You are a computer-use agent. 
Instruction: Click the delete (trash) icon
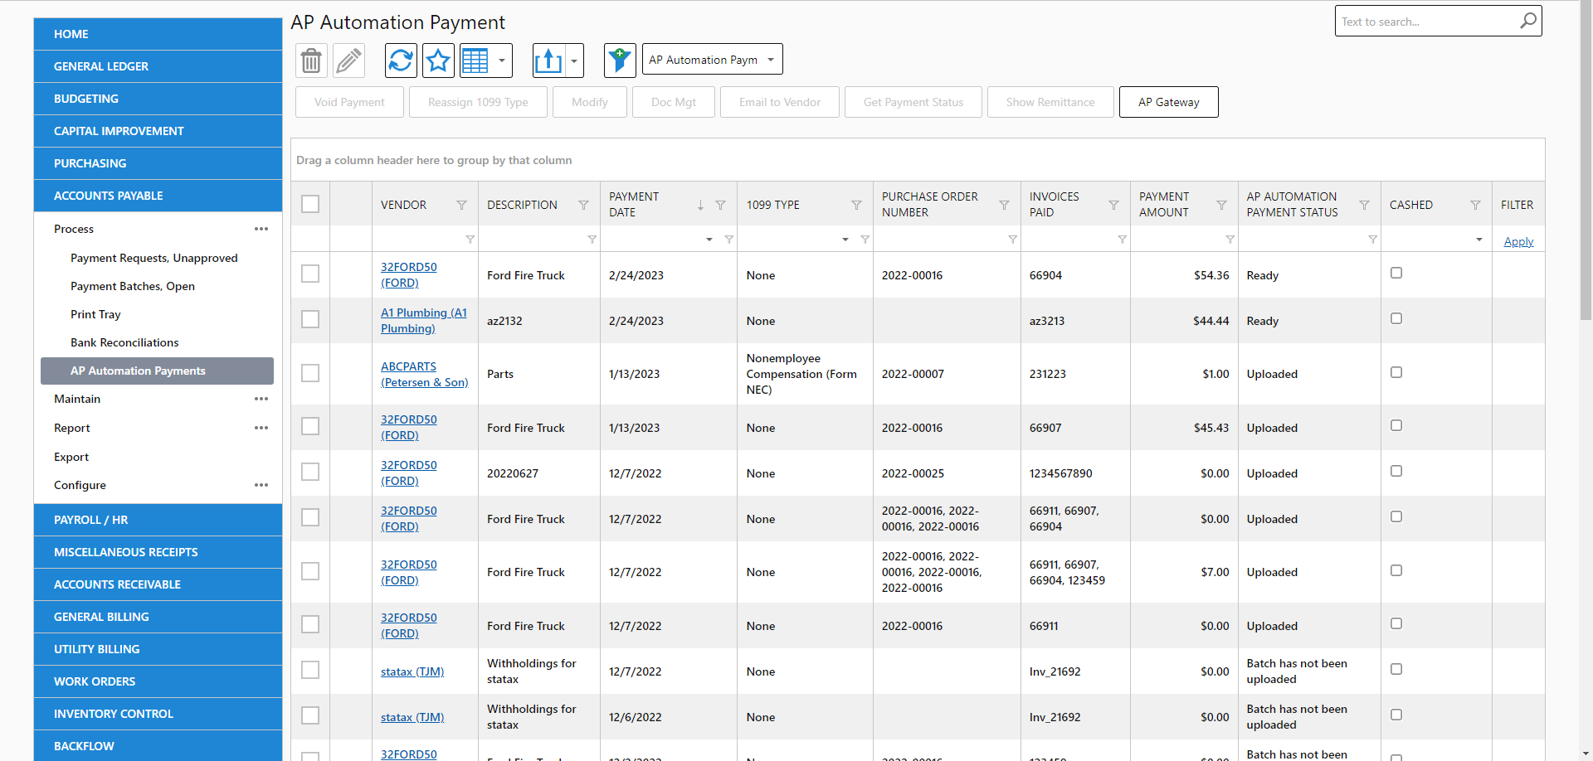pos(310,61)
